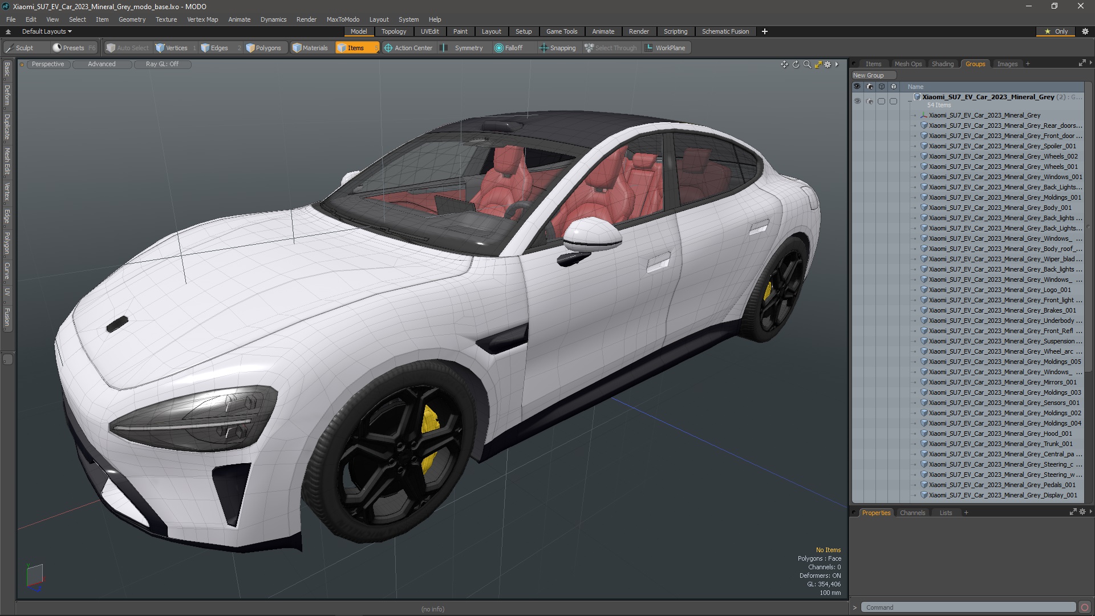The width and height of the screenshot is (1095, 616).
Task: Open the Action Center options
Action: tap(408, 48)
